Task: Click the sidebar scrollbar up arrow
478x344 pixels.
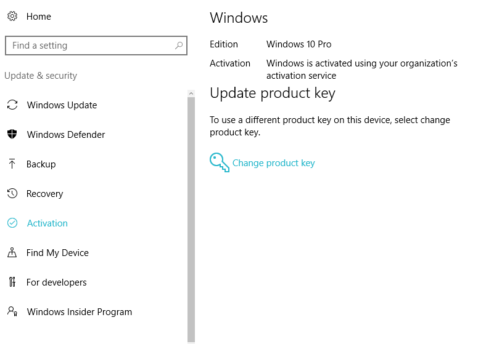Action: 191,93
